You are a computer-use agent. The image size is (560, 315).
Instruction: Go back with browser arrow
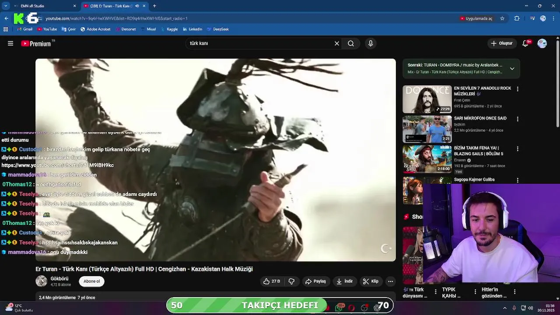click(6, 18)
